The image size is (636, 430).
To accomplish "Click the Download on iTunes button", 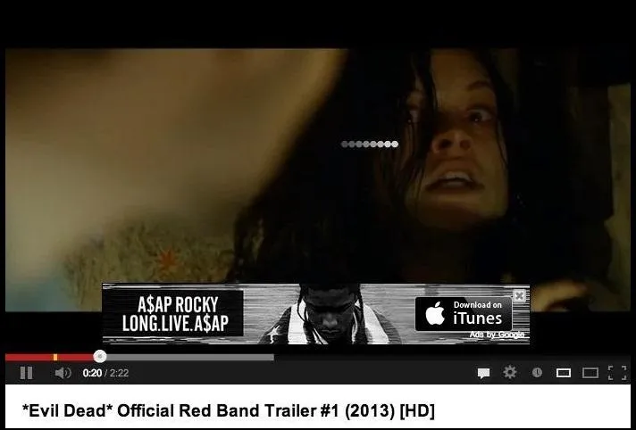I will pyautogui.click(x=464, y=314).
